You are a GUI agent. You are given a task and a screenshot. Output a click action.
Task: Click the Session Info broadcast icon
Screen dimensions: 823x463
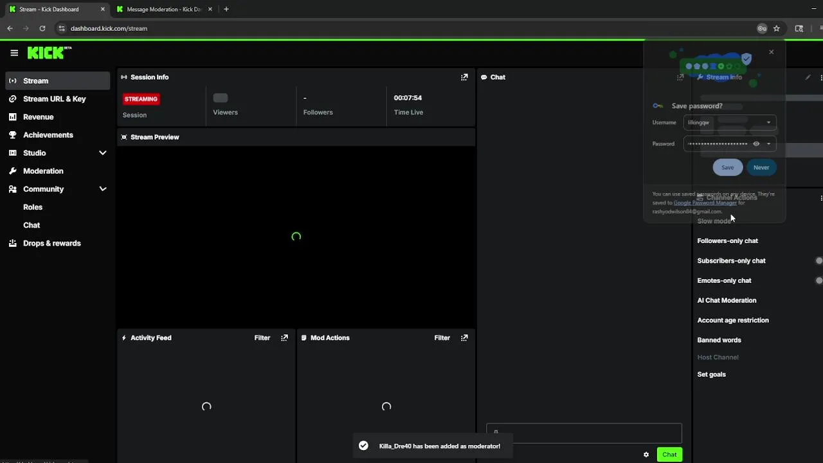[124, 77]
